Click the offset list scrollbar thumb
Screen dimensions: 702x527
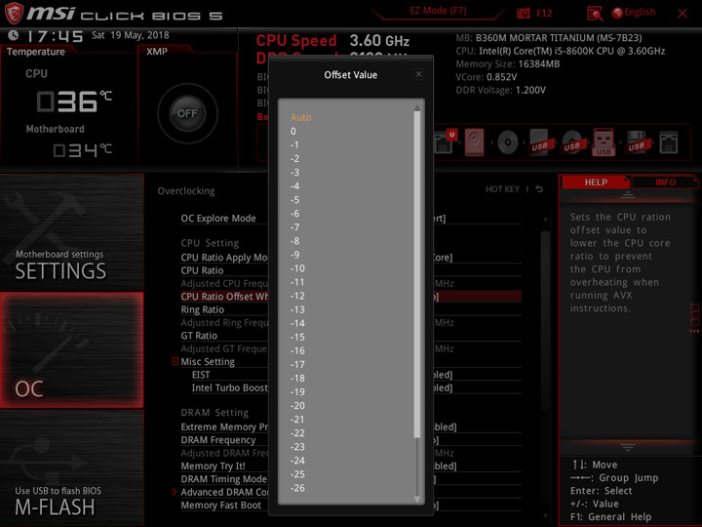click(x=417, y=274)
